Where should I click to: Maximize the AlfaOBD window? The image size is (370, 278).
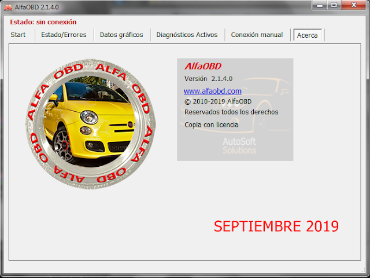click(x=334, y=5)
